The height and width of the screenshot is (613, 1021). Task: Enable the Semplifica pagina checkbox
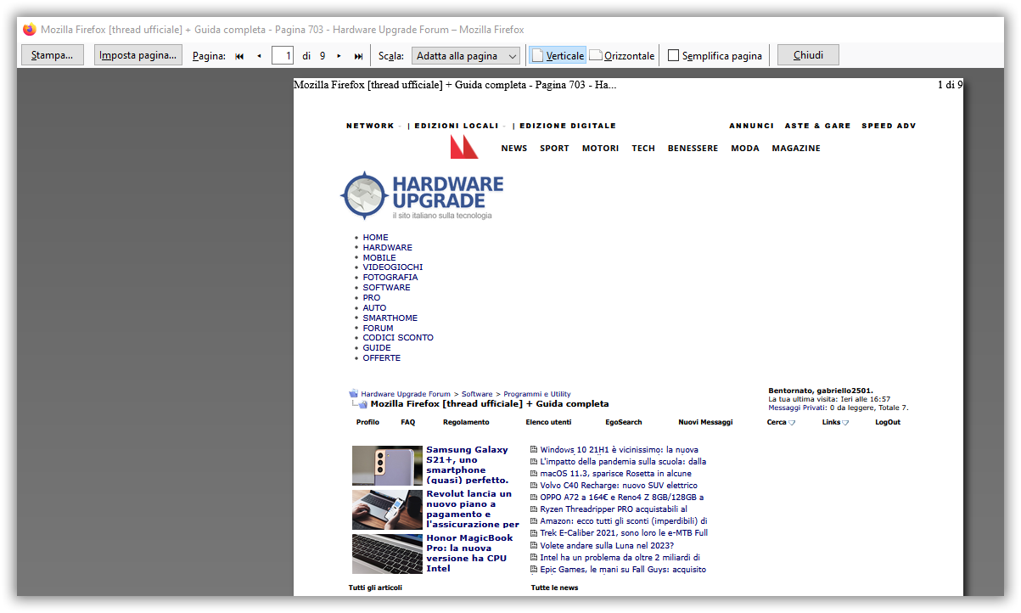click(674, 56)
